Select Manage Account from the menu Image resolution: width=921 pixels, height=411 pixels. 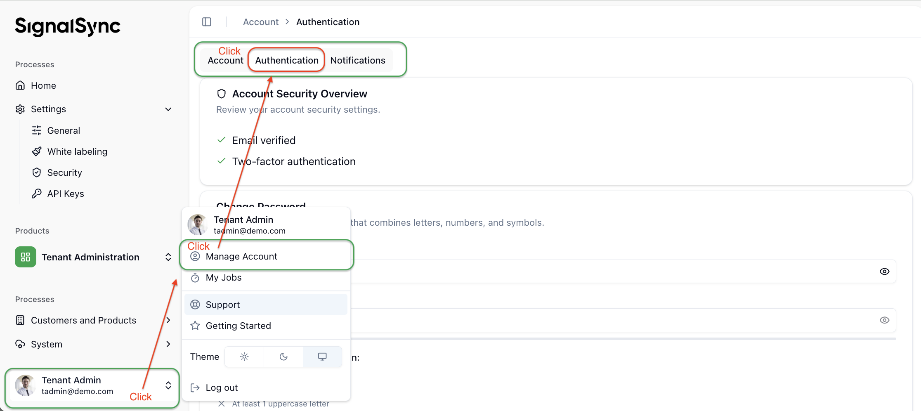pos(266,256)
